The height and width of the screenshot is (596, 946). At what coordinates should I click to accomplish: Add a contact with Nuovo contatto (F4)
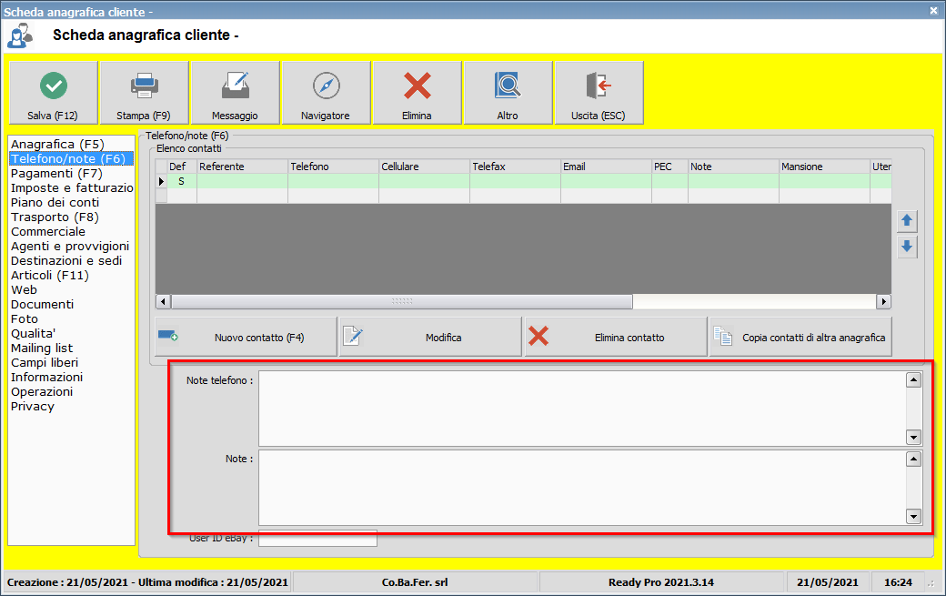[x=247, y=338]
